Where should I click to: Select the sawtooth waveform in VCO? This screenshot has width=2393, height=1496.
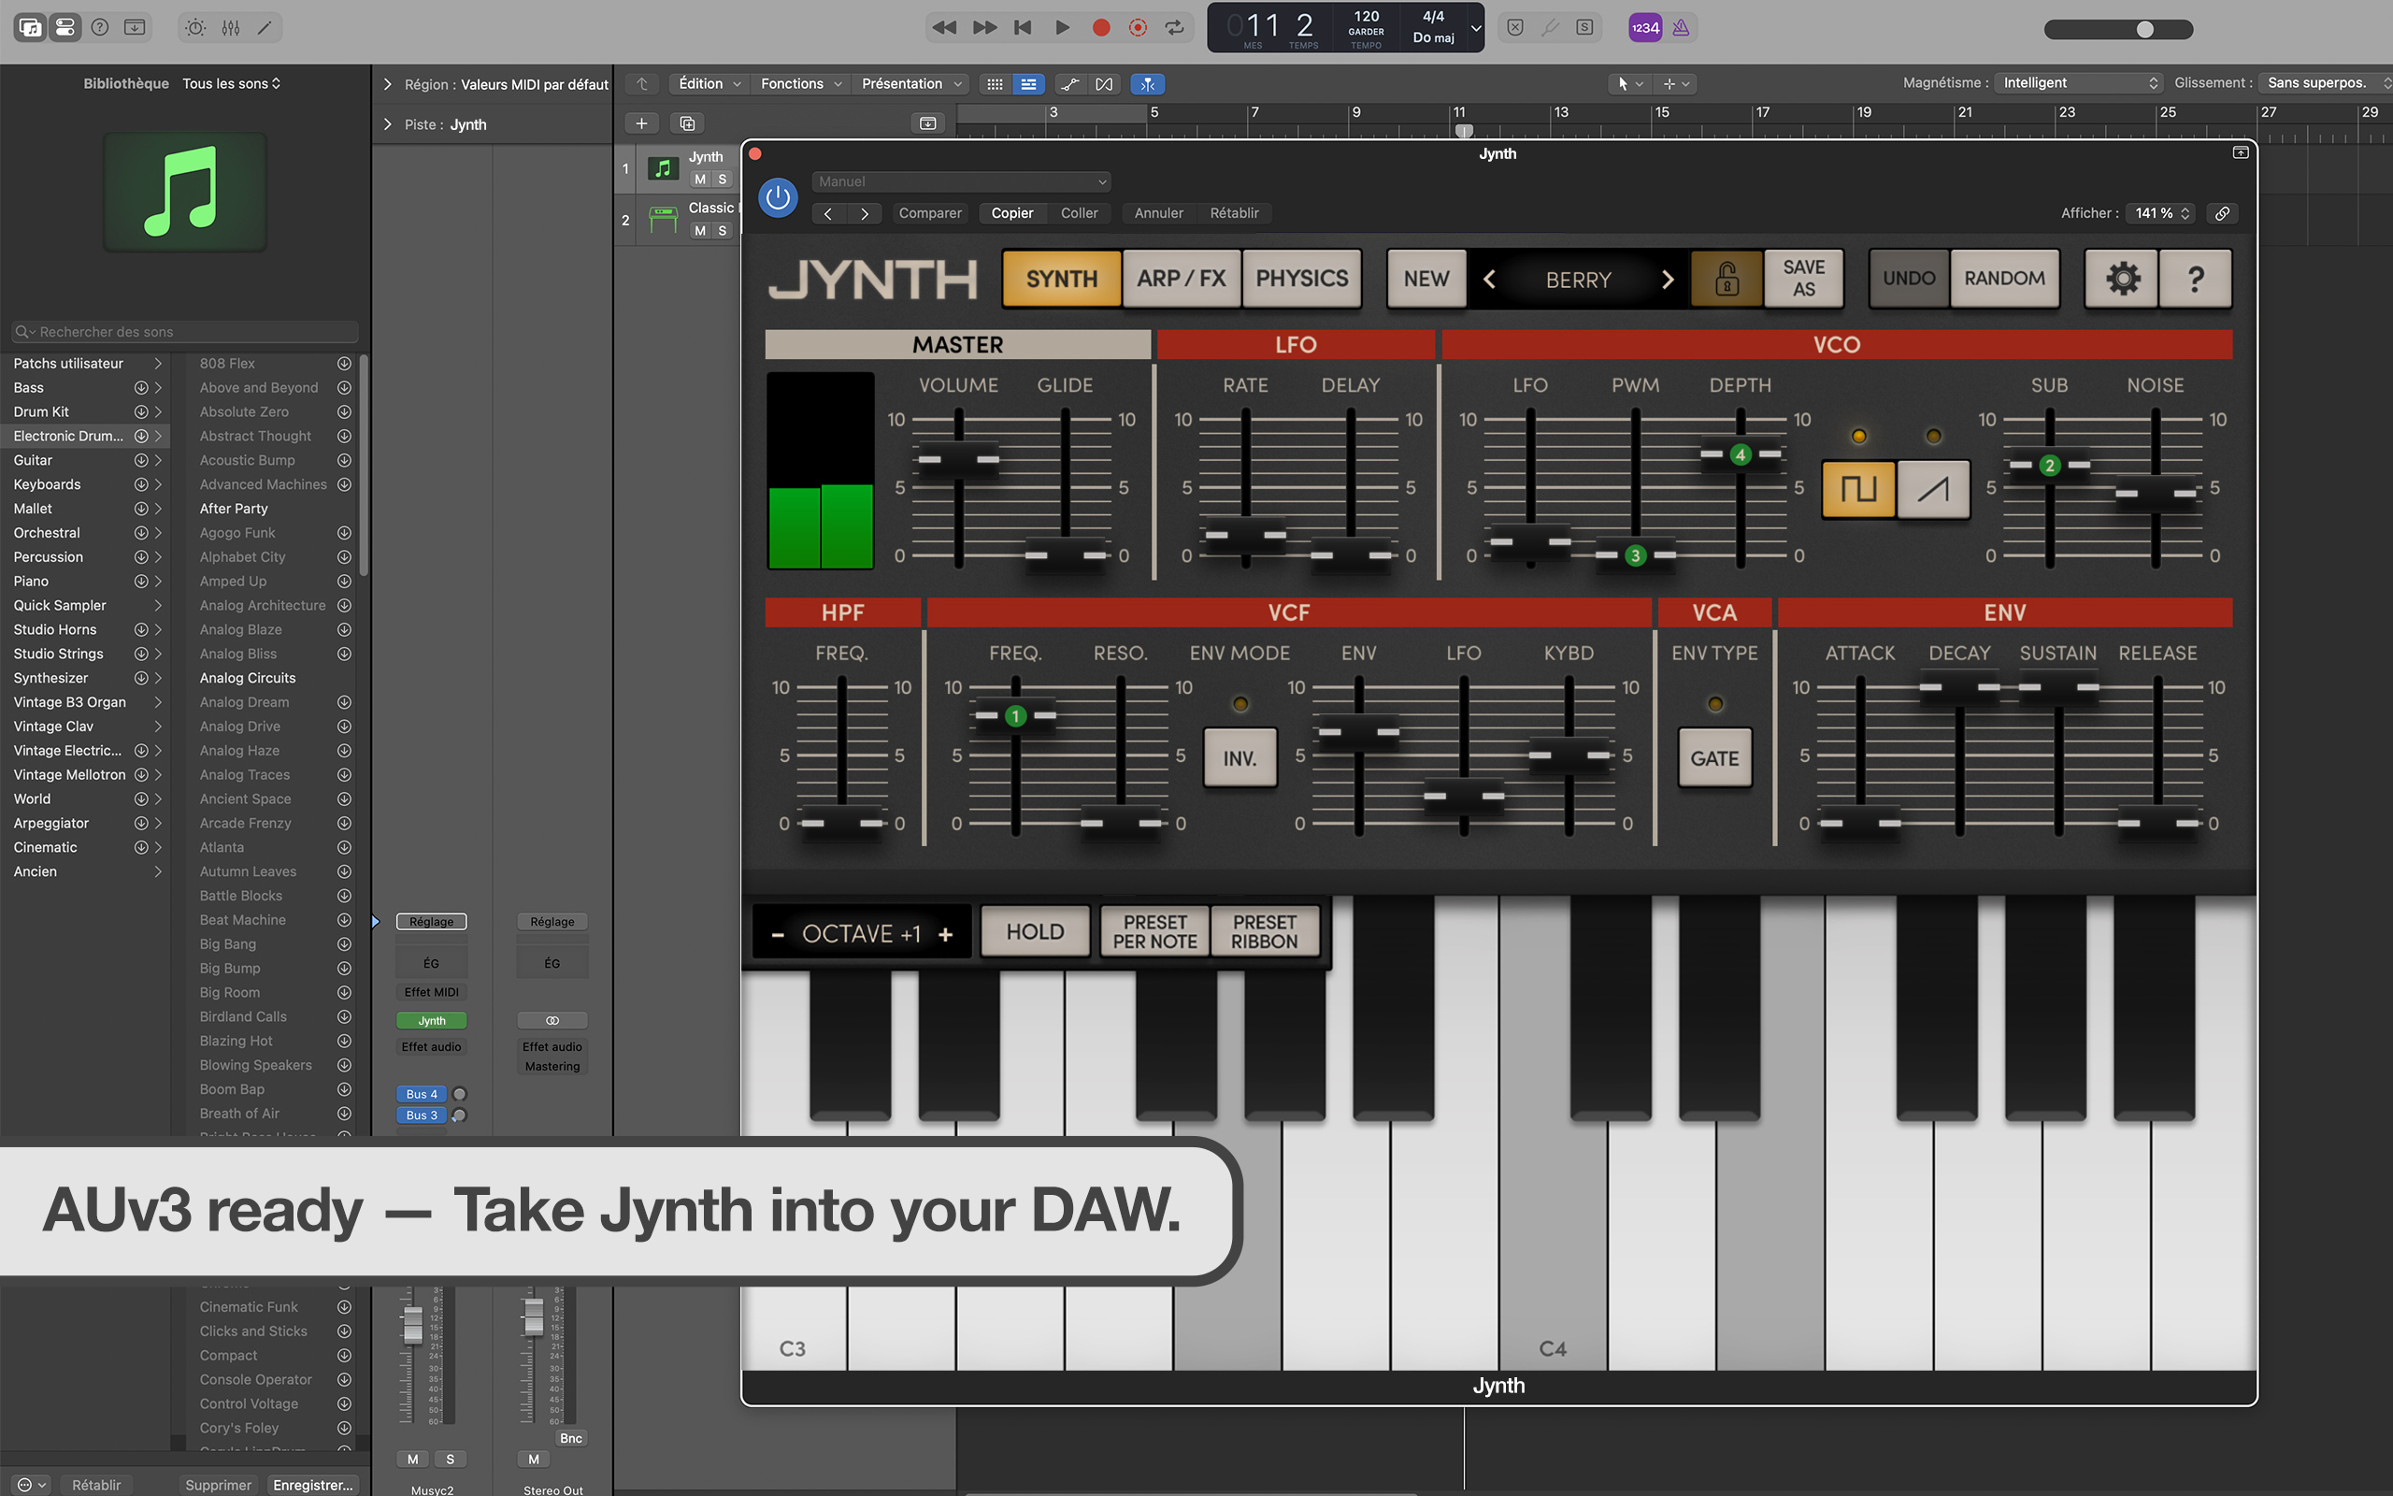(1933, 489)
